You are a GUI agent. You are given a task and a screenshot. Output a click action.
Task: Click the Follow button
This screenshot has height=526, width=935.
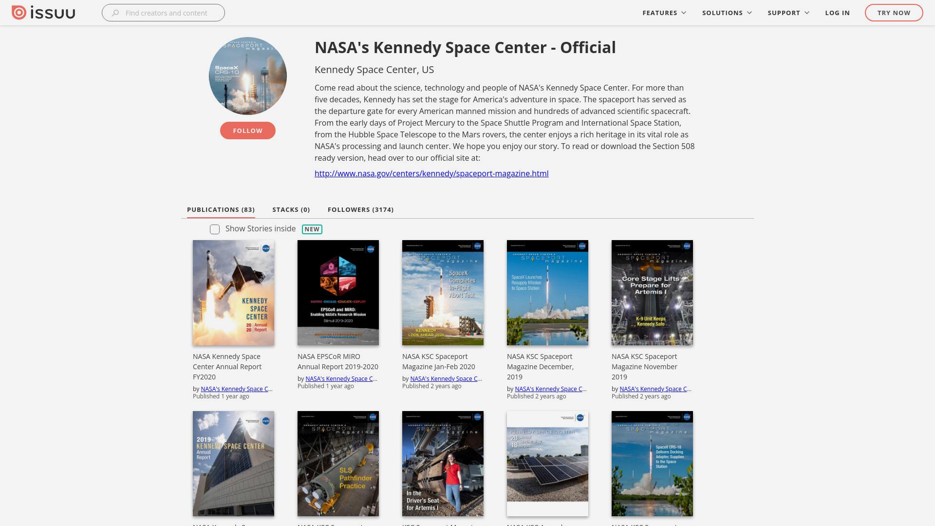247,131
